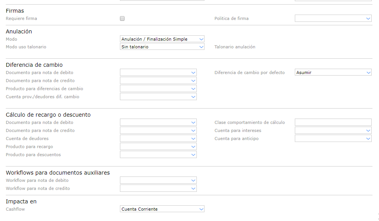Click the Clase comportamiento de cálculo field

point(333,122)
